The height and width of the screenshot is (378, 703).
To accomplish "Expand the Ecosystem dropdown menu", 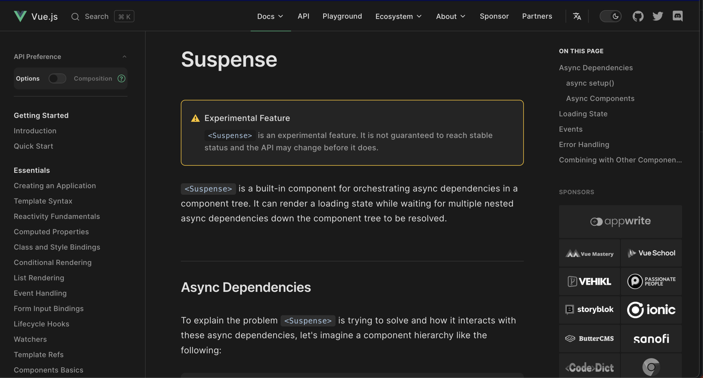I will point(398,16).
